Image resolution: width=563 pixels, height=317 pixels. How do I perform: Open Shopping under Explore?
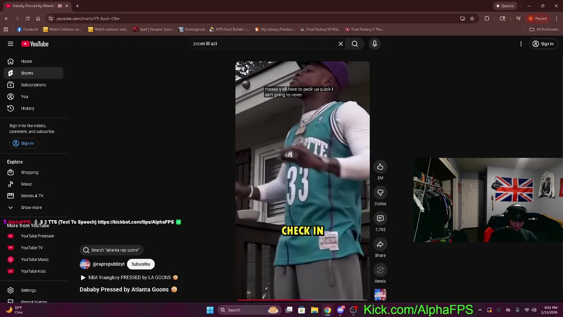33,172
